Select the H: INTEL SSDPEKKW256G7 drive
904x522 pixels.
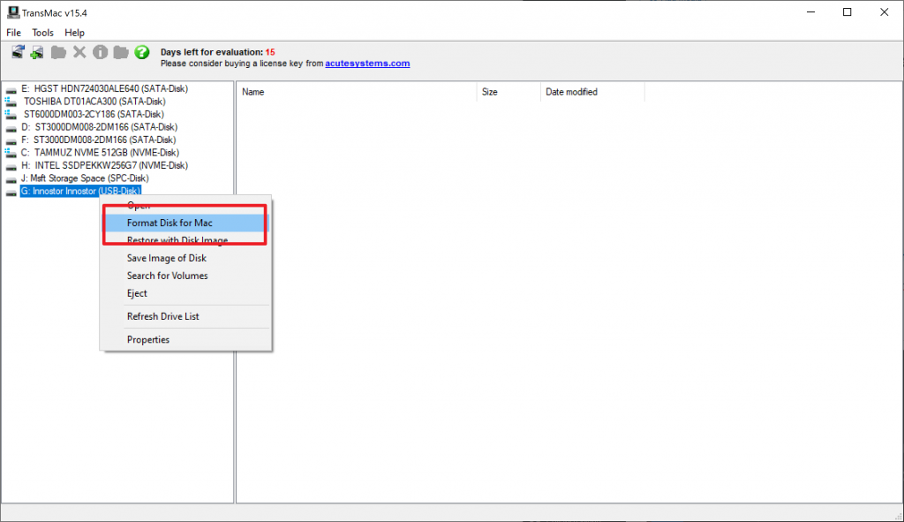pos(110,165)
